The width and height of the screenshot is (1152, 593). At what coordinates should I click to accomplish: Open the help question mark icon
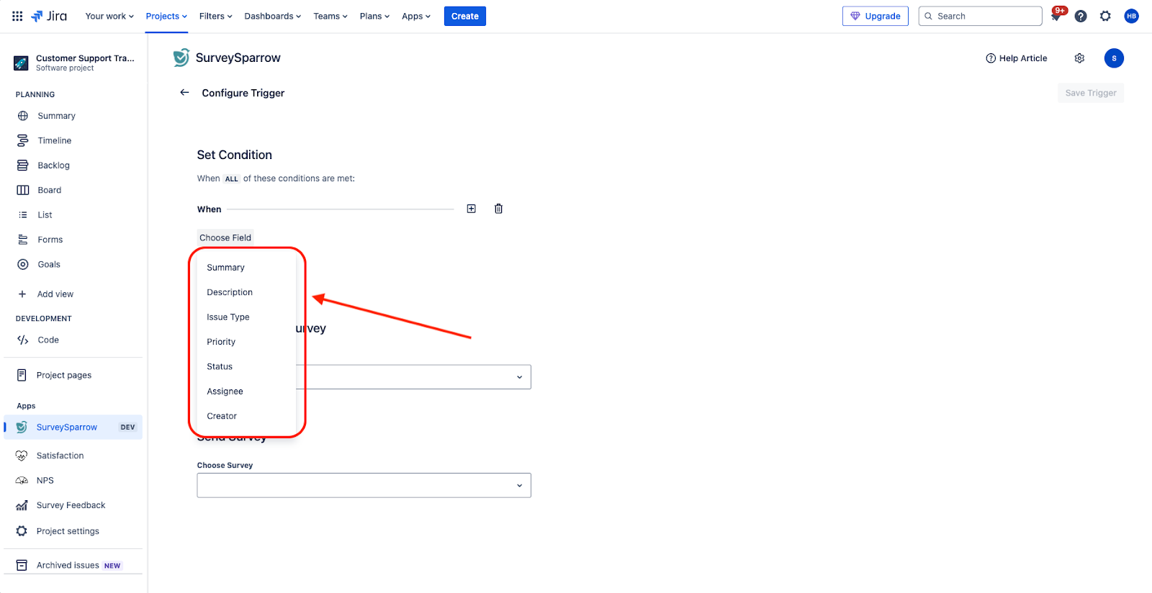pos(1081,16)
